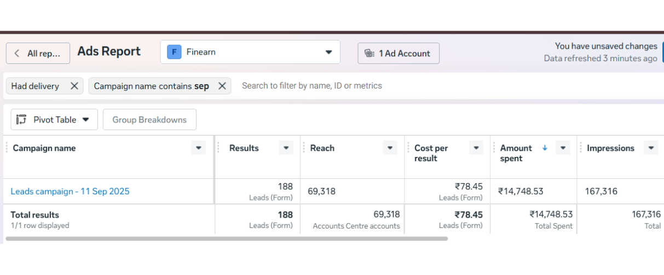Open the Cost per result column menu
Screen dimensions: 664x275
tap(476, 148)
